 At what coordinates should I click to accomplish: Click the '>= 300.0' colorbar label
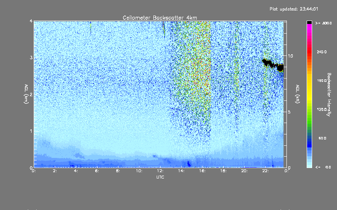pos(324,23)
